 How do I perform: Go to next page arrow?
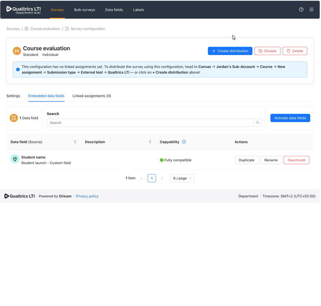[162, 178]
